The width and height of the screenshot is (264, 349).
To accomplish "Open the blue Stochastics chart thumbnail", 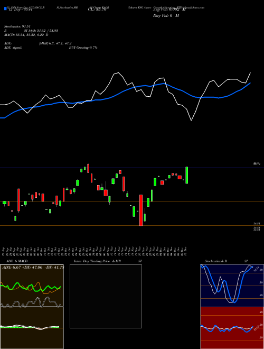I will coord(232,286).
